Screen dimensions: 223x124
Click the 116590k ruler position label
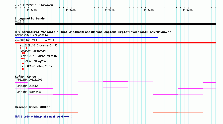pyautogui.click(x=149, y=10)
